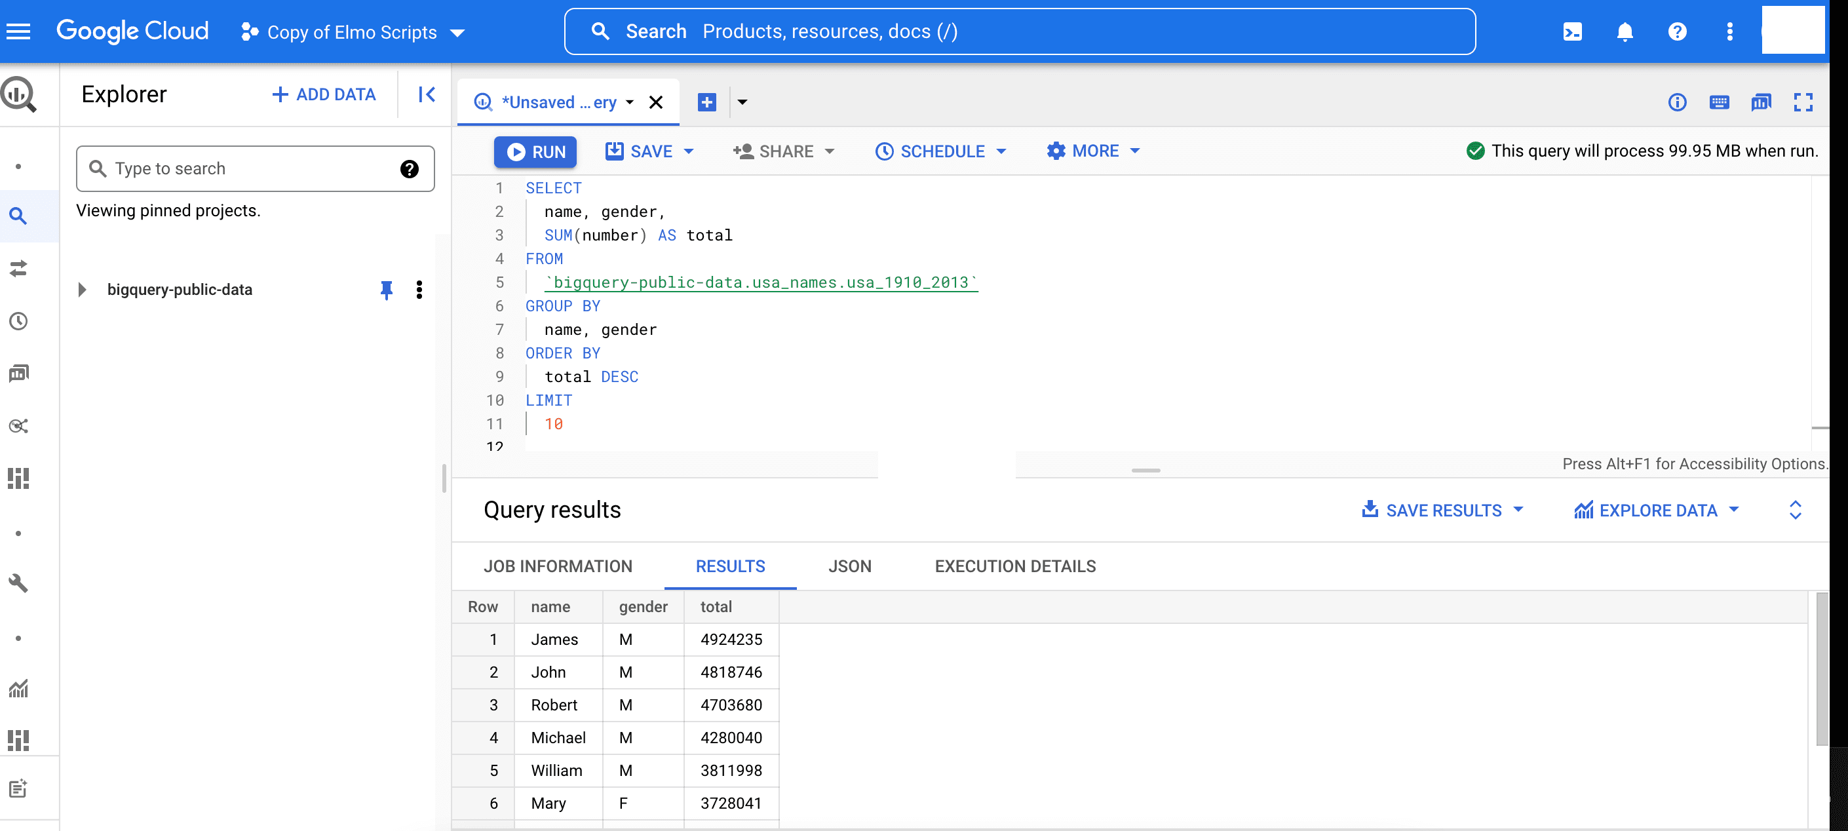The height and width of the screenshot is (831, 1848).
Task: Open the notifications bell
Action: (1625, 31)
